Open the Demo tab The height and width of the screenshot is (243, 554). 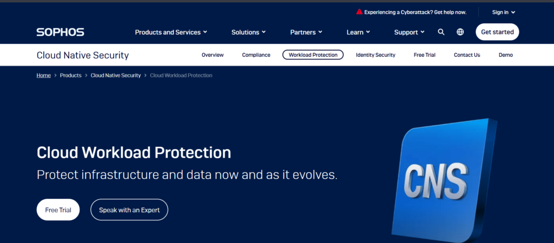pyautogui.click(x=506, y=55)
